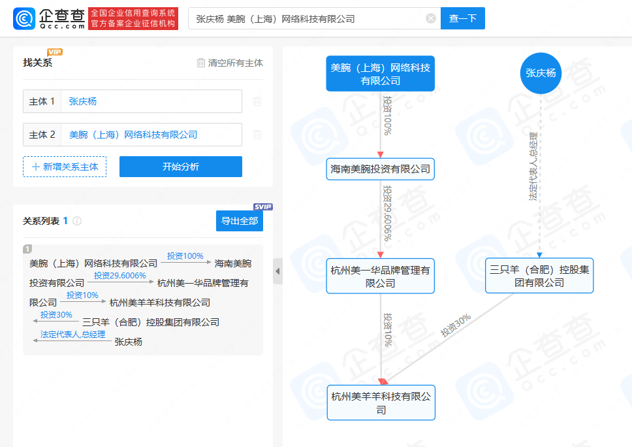Click the 法定代表人,总经理 edge label in graph
The image size is (632, 447).
tap(533, 167)
